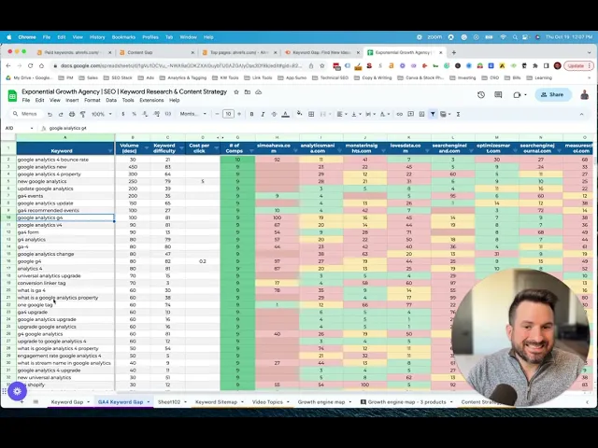
Task: Open the Name box dropdown
Action: click(32, 129)
